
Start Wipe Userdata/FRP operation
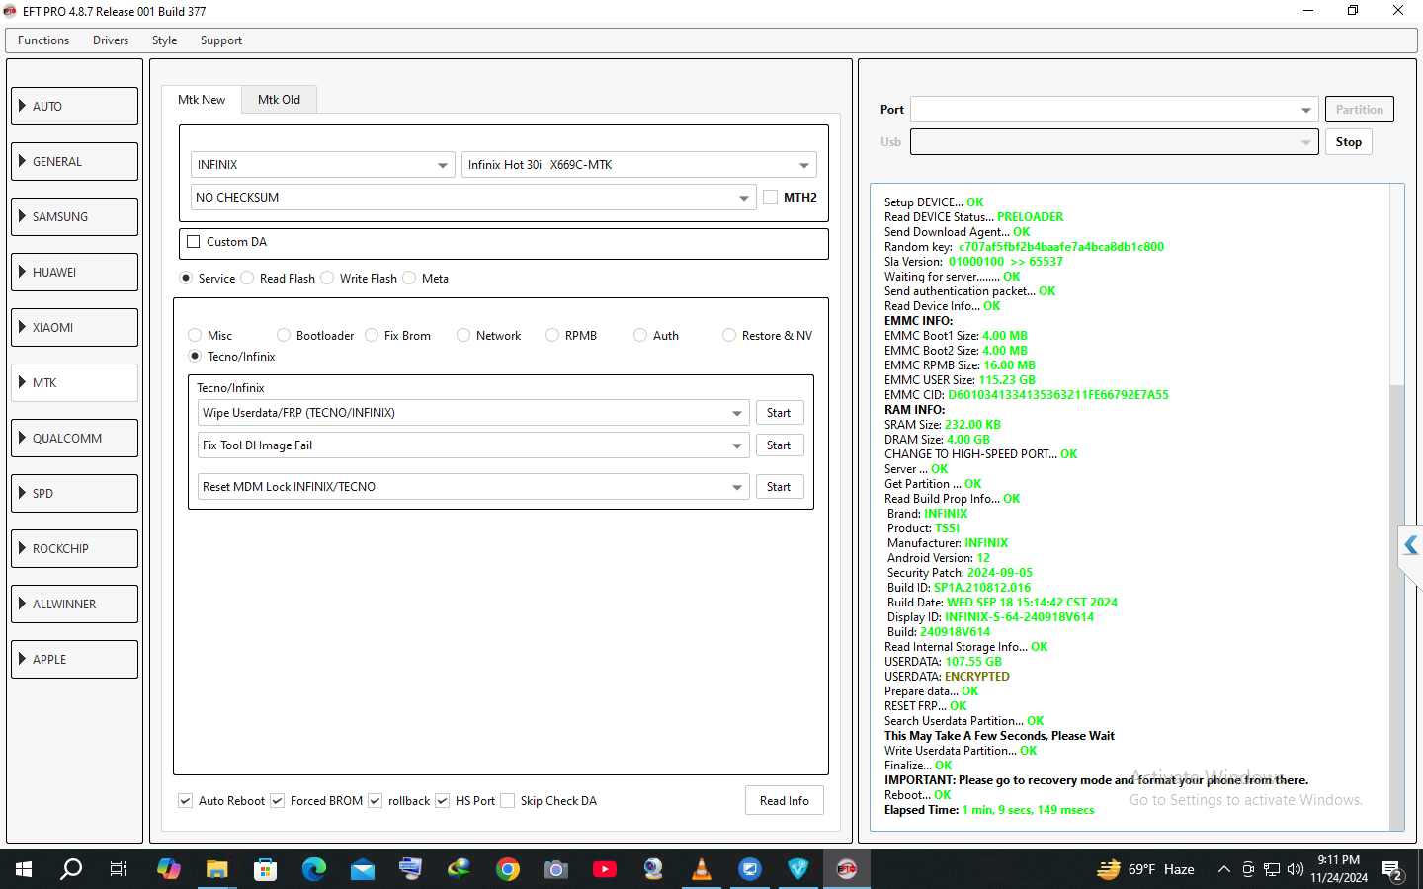779,413
